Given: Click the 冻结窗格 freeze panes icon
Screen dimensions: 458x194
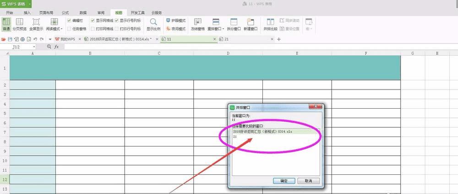Looking at the screenshot, I should (198, 25).
